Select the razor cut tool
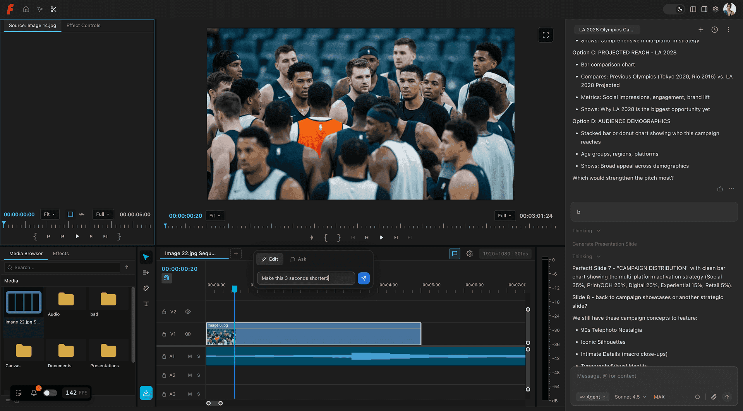The width and height of the screenshot is (743, 411). pyautogui.click(x=146, y=288)
